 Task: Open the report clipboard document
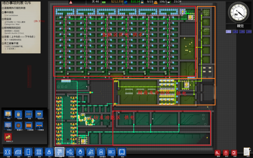[247, 152]
